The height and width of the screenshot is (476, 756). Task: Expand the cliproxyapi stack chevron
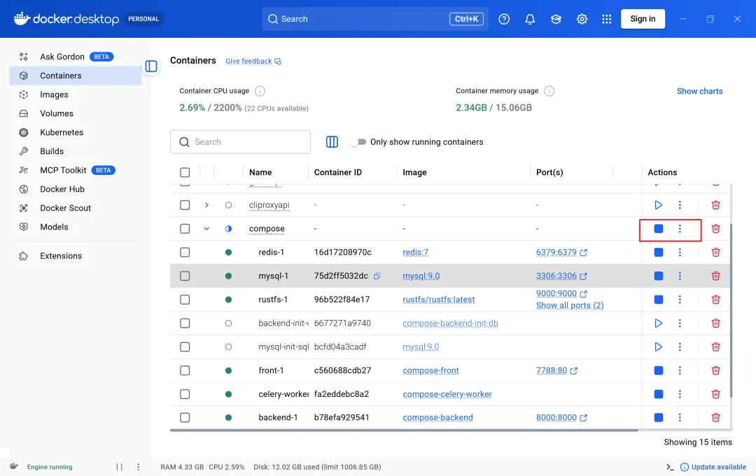coord(206,205)
